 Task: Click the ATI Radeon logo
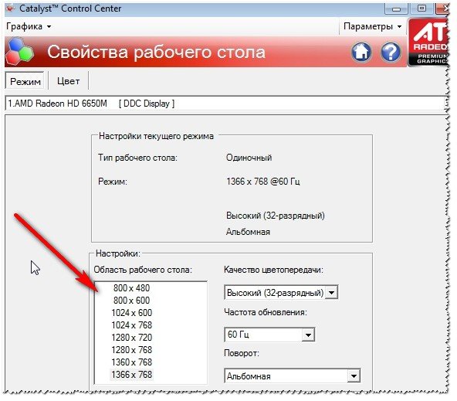pos(428,42)
